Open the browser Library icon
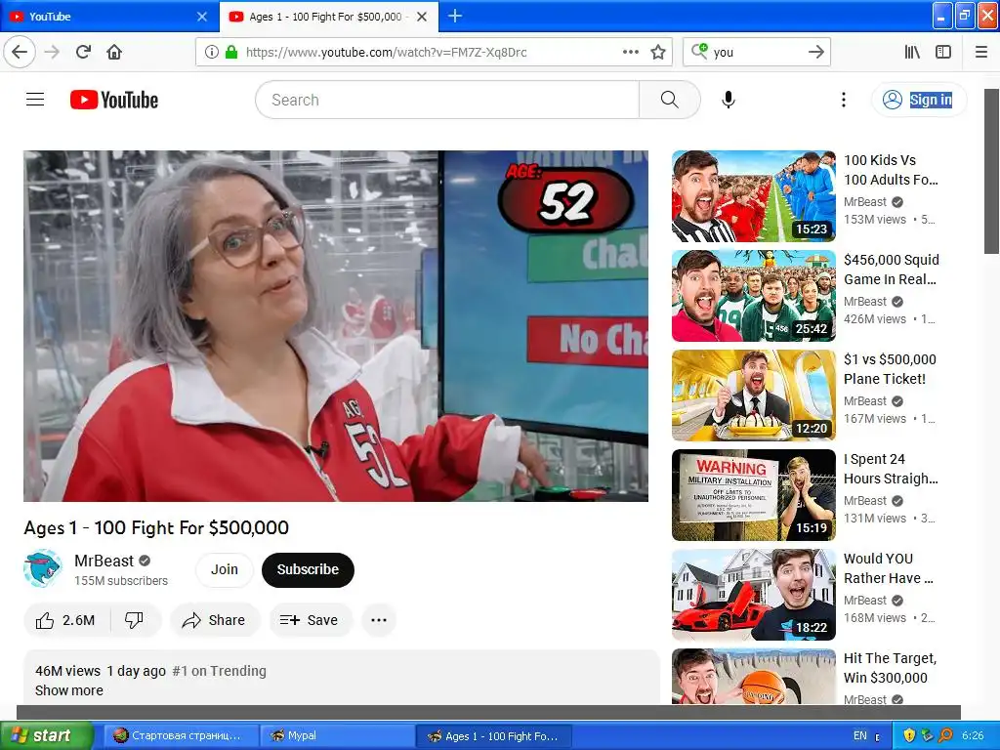Image resolution: width=1000 pixels, height=750 pixels. [912, 52]
